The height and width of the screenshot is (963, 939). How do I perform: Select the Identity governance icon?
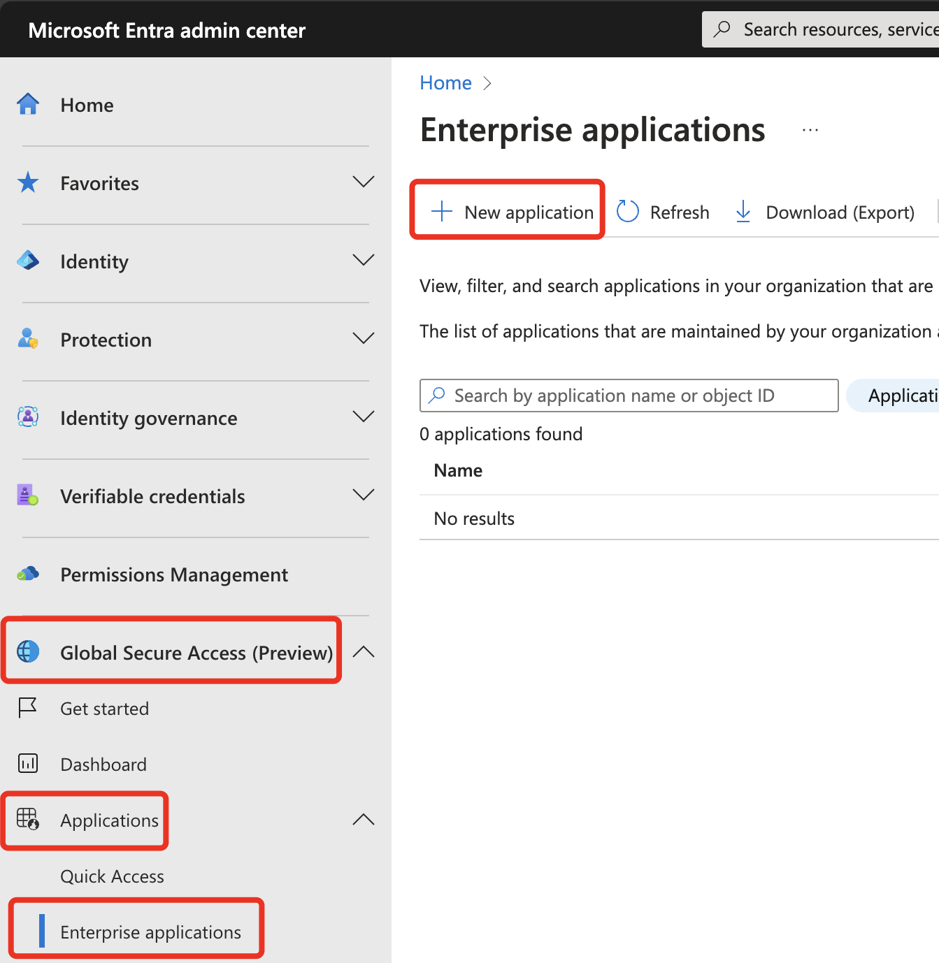(27, 417)
